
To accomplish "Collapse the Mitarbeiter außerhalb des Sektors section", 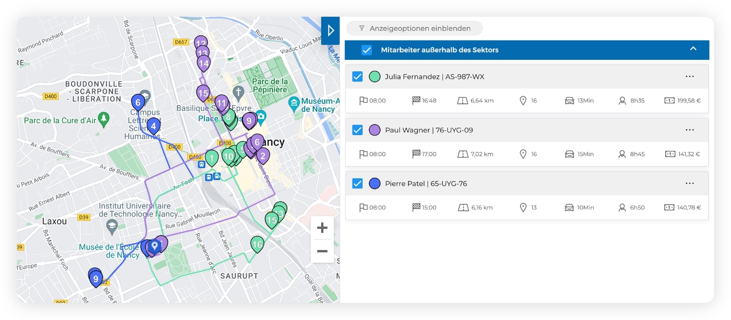I will click(693, 49).
